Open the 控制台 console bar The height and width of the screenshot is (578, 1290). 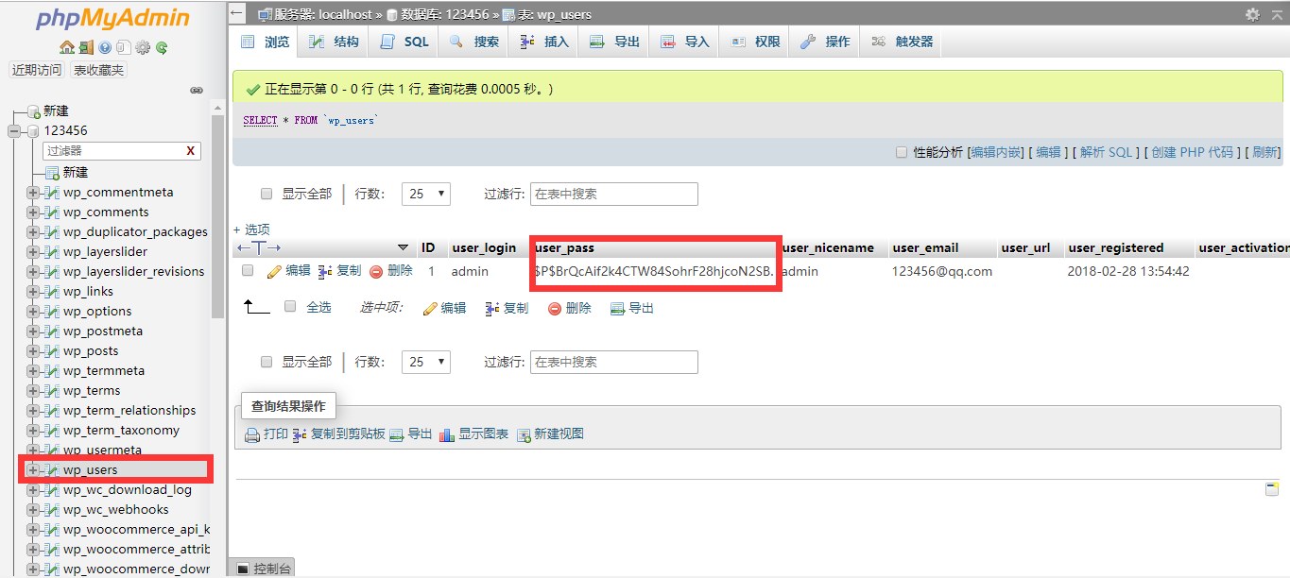[x=262, y=569]
